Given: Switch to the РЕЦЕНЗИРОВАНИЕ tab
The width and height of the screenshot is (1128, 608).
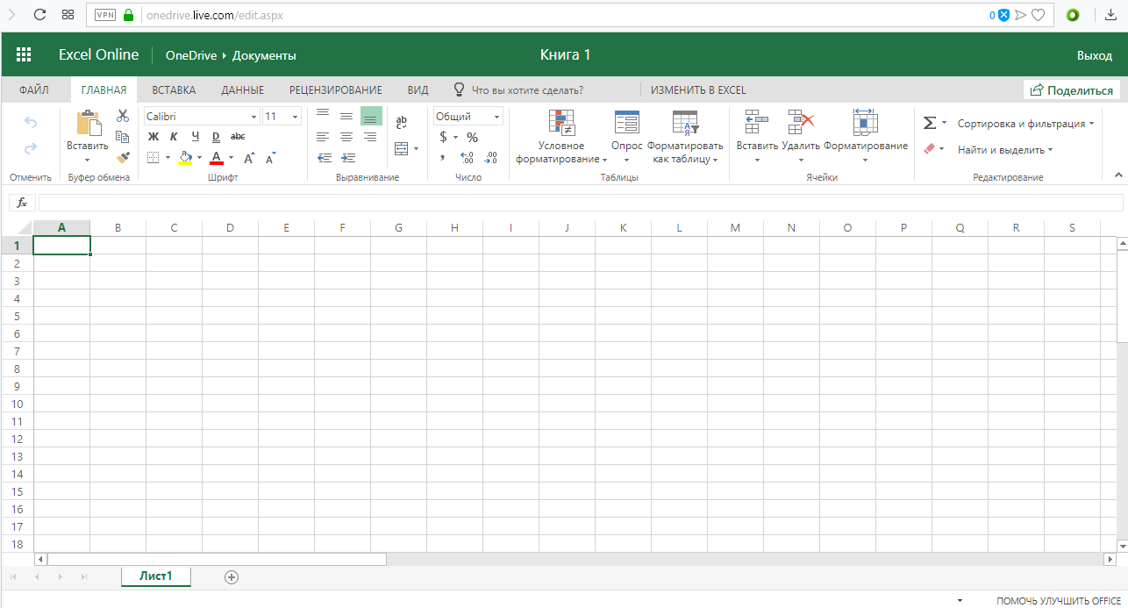Looking at the screenshot, I should pyautogui.click(x=336, y=89).
